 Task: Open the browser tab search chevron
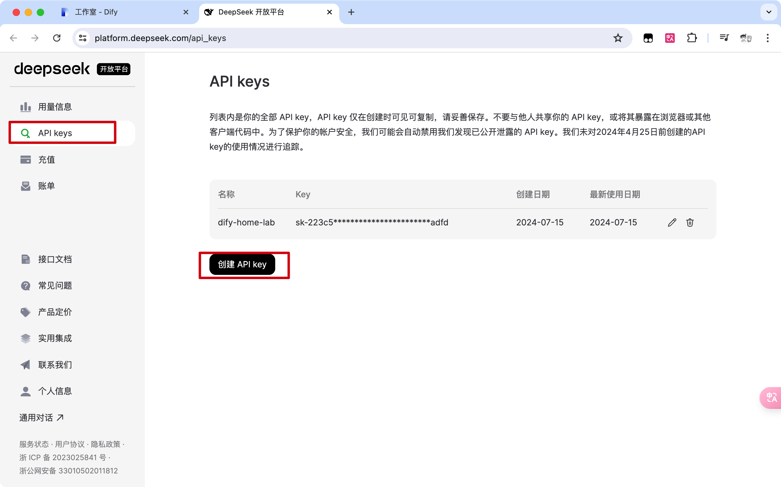769,12
